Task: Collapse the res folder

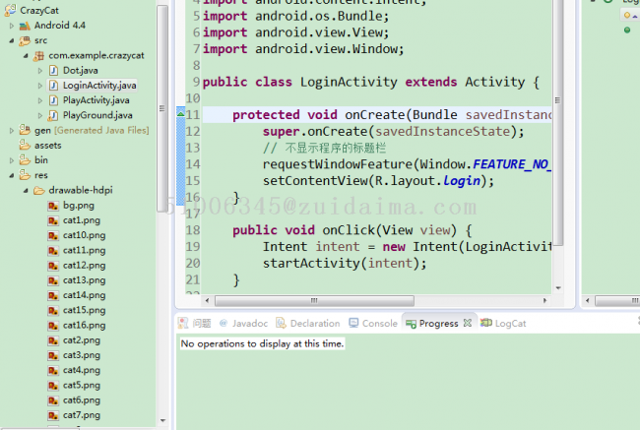Action: click(x=12, y=175)
